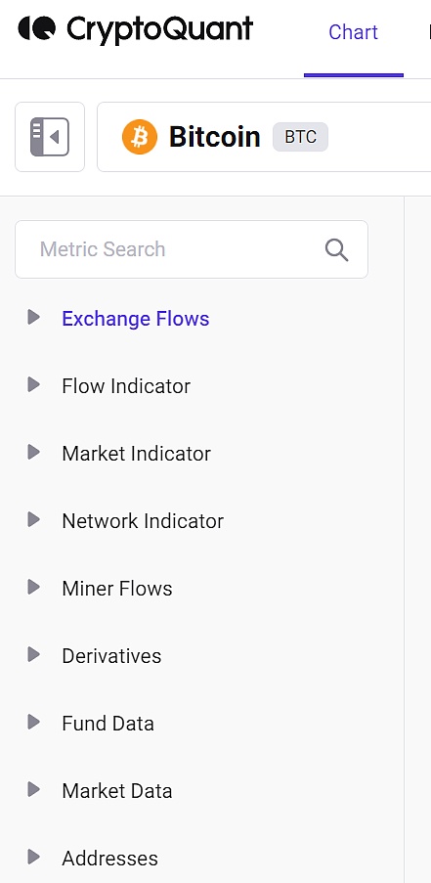This screenshot has height=883, width=431.
Task: Expand the Miner Flows triangle
Action: click(34, 588)
